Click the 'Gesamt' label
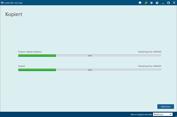 coord(22,66)
